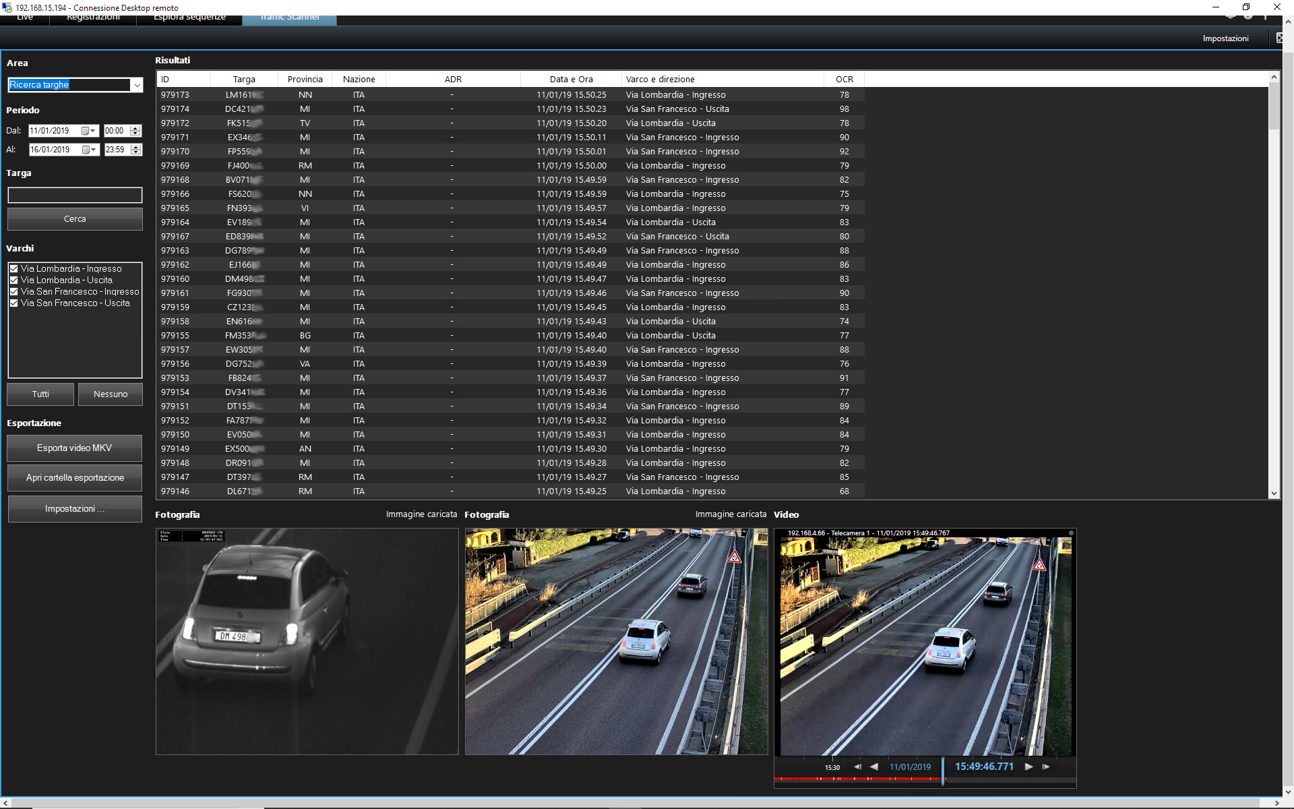Play video forward in the player
Screen dimensions: 1294x809
1028,767
